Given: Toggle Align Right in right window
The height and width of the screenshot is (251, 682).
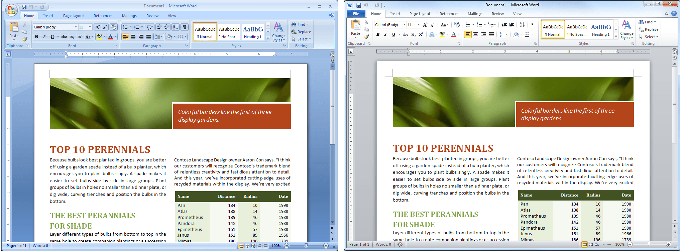Looking at the screenshot, I should 484,34.
